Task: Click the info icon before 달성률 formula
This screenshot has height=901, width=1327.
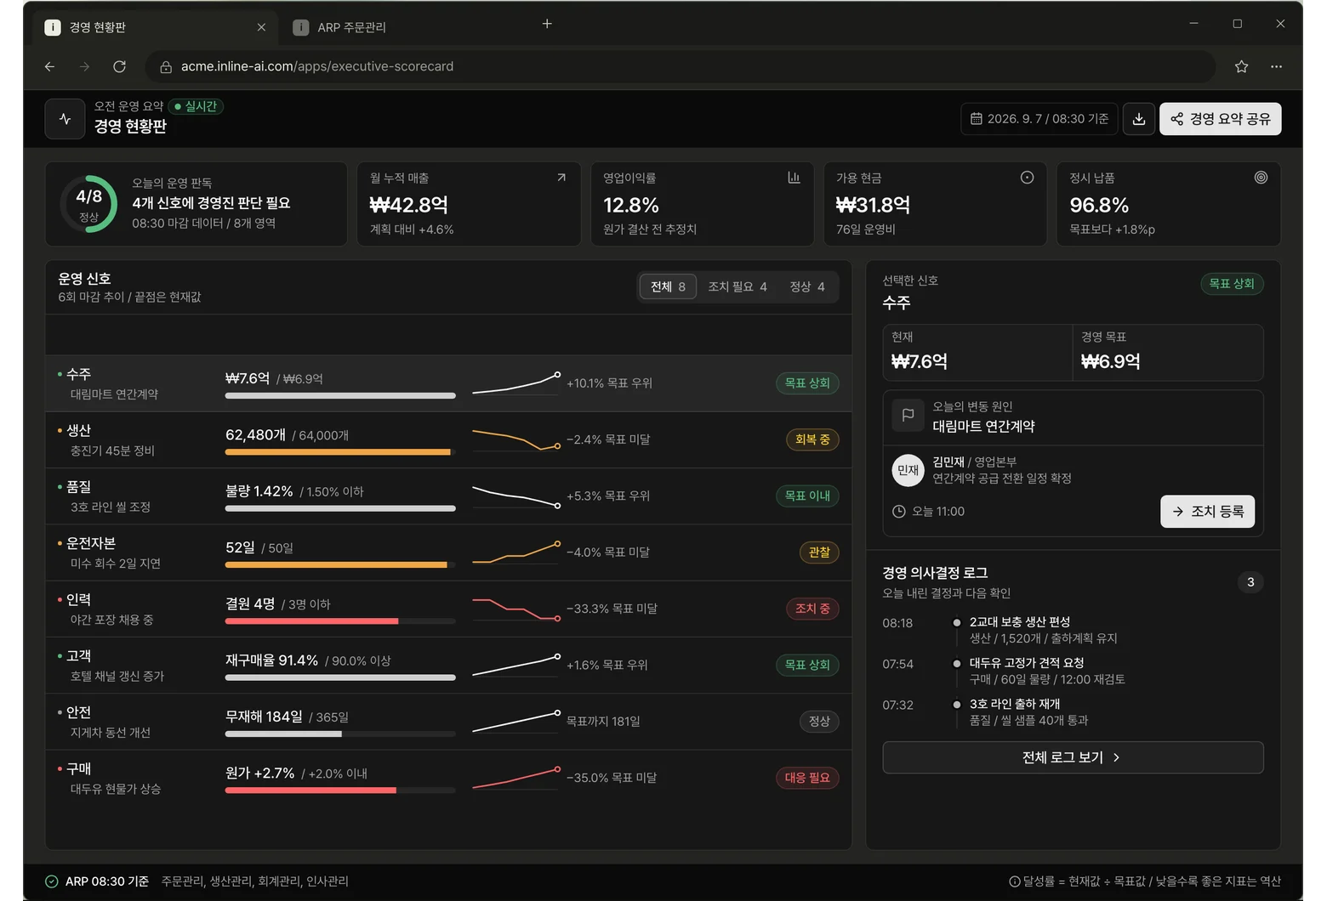Action: (x=1014, y=881)
